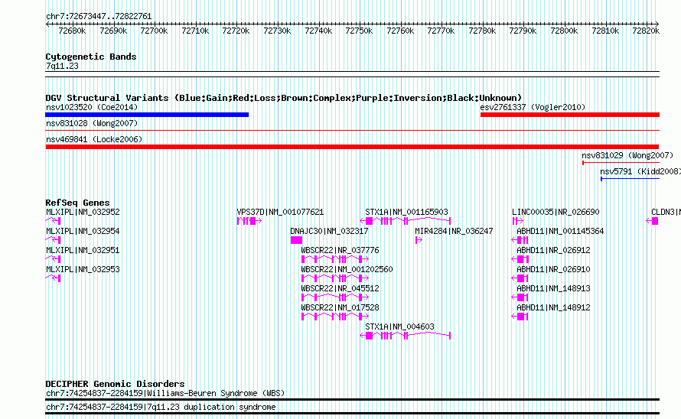Click the STX1A NM_001165903 gene glyph
This screenshot has width=681, height=419.
[406, 221]
